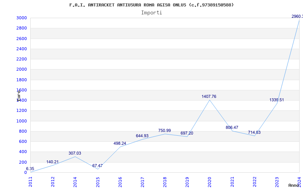303x189 pixels.
Task: Click y-axis tick label 2600
Action: click(x=22, y=39)
